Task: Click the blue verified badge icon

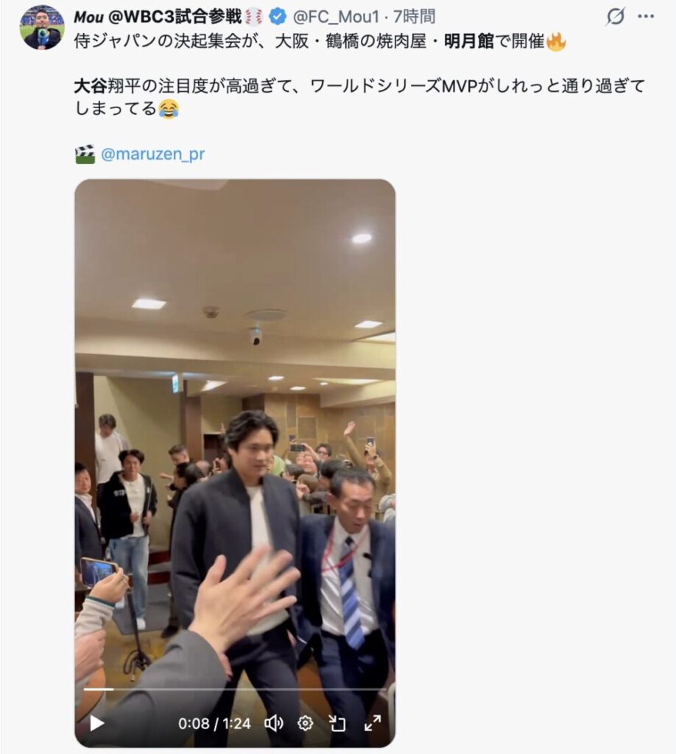Action: click(278, 17)
